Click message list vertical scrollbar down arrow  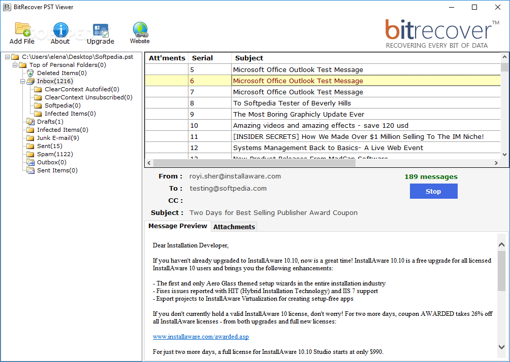[504, 155]
